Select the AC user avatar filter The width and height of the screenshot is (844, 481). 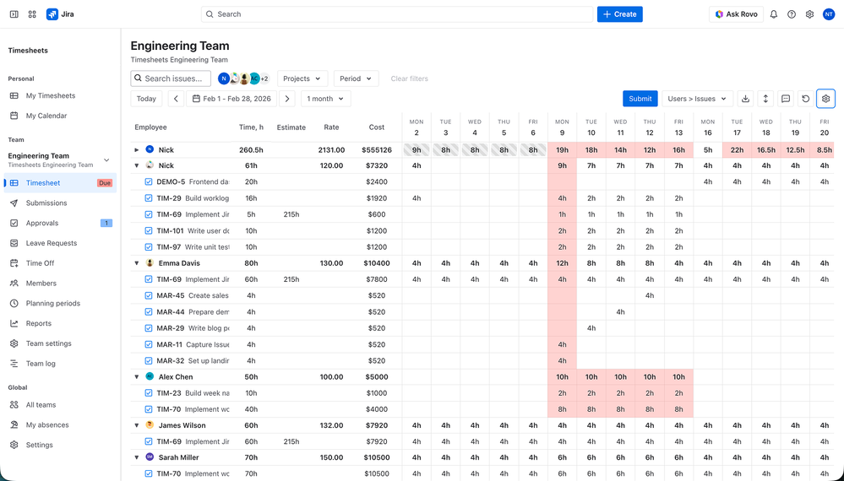pyautogui.click(x=254, y=78)
